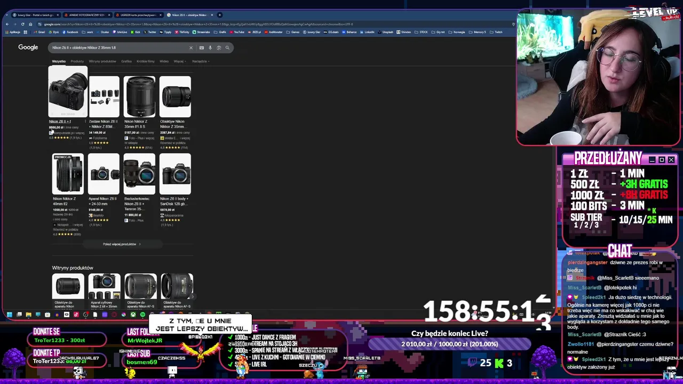Expand the Więcej search filter dropdown

point(180,61)
